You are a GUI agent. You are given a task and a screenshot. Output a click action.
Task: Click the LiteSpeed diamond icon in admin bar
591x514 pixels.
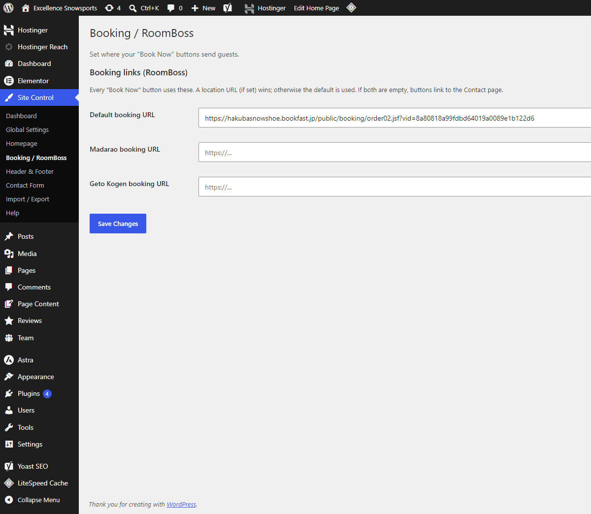point(351,7)
